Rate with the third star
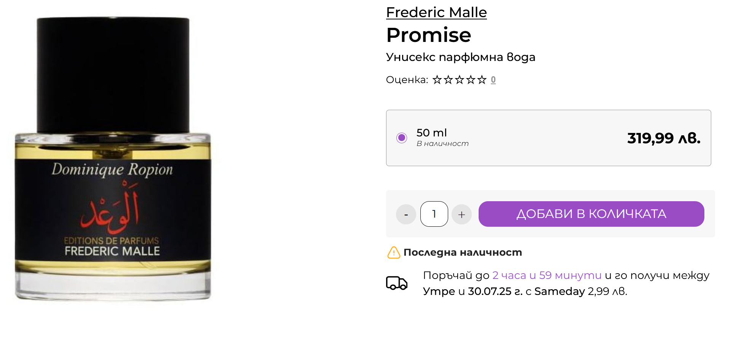This screenshot has width=736, height=338. pos(460,80)
